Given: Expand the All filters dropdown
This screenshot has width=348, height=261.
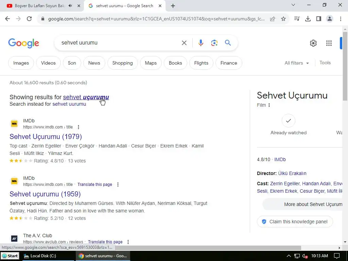Looking at the screenshot, I should coord(297,63).
